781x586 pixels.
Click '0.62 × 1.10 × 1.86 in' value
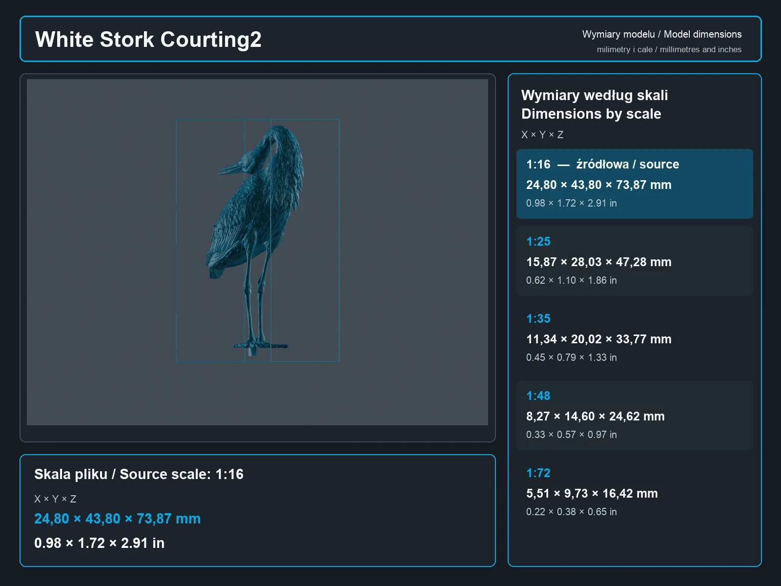pos(571,280)
